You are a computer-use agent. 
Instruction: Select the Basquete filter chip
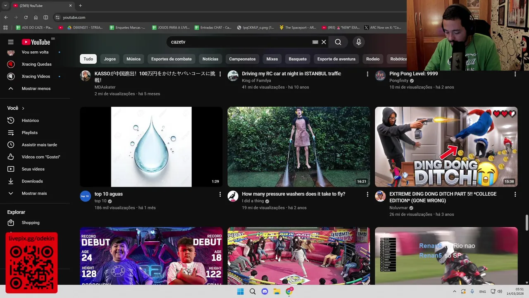(x=298, y=59)
